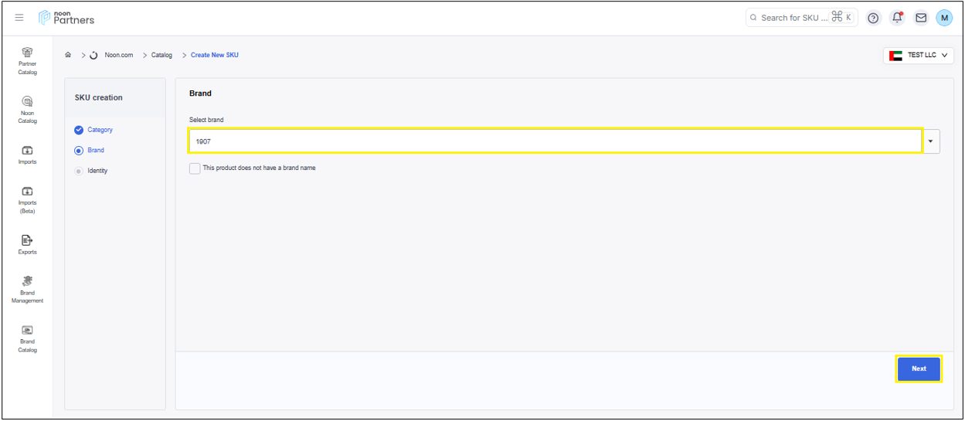Expand the Select brand dropdown arrow

pos(930,141)
